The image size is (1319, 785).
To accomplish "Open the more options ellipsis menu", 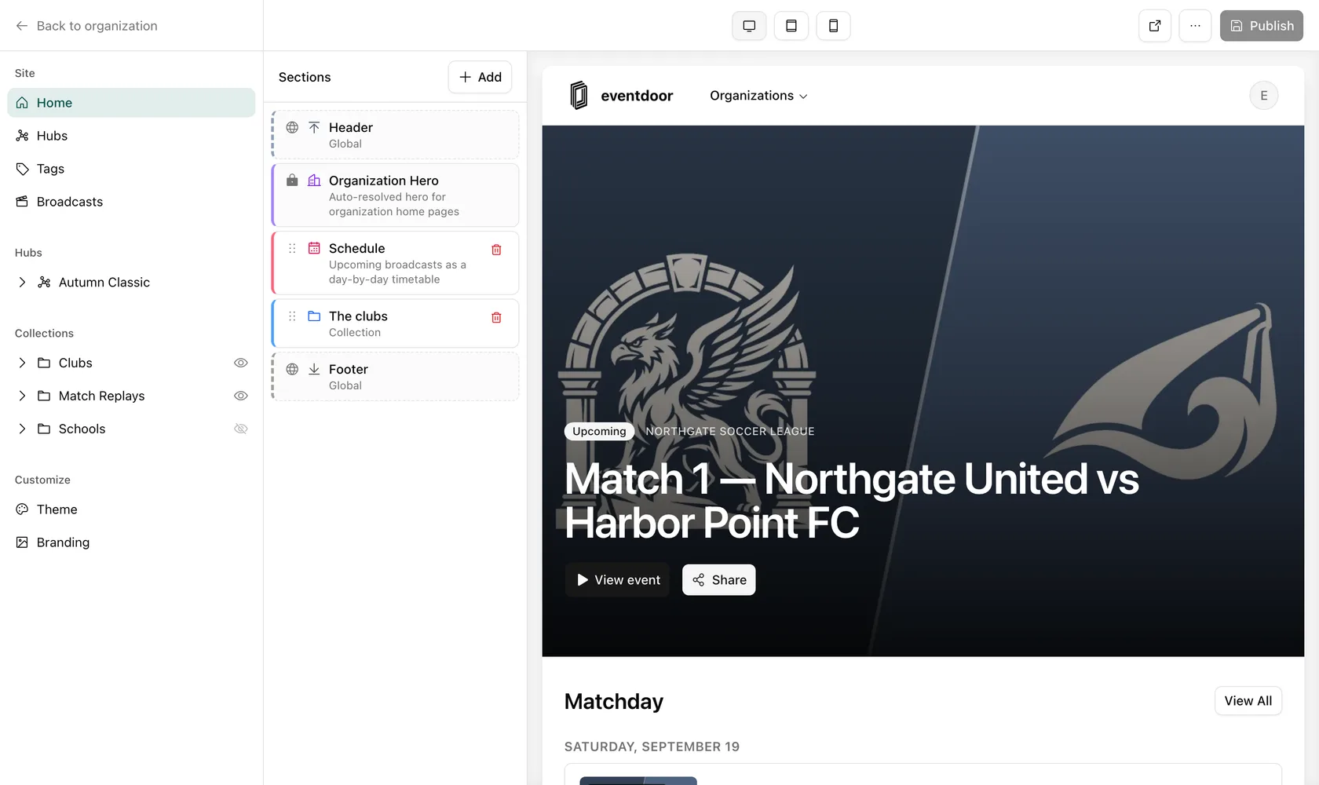I will coord(1195,26).
